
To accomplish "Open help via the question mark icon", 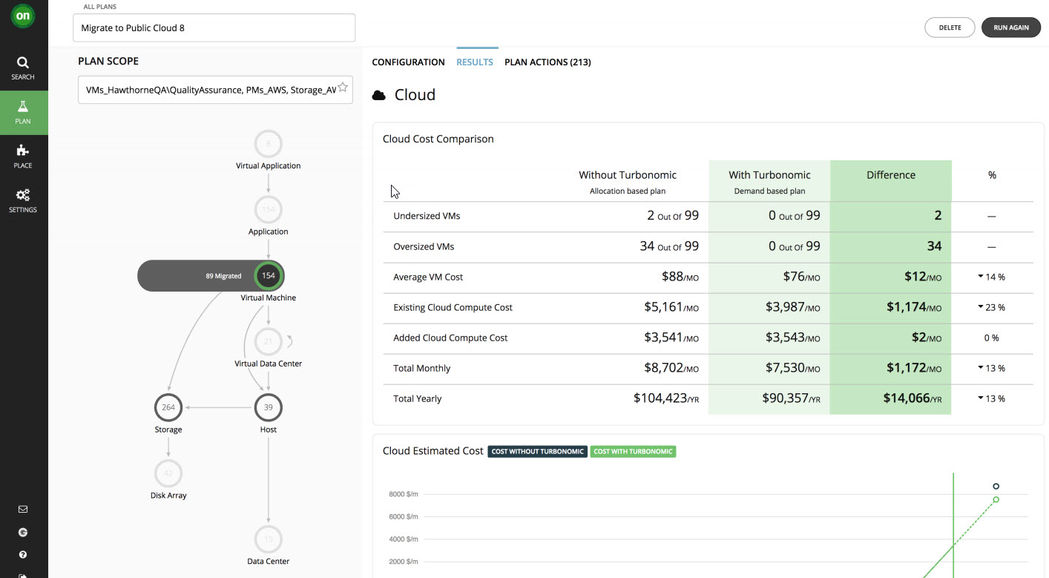I will [22, 554].
